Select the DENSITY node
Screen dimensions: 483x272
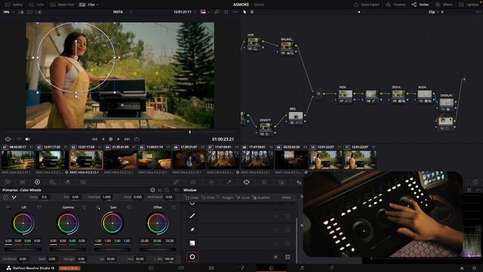click(x=265, y=127)
